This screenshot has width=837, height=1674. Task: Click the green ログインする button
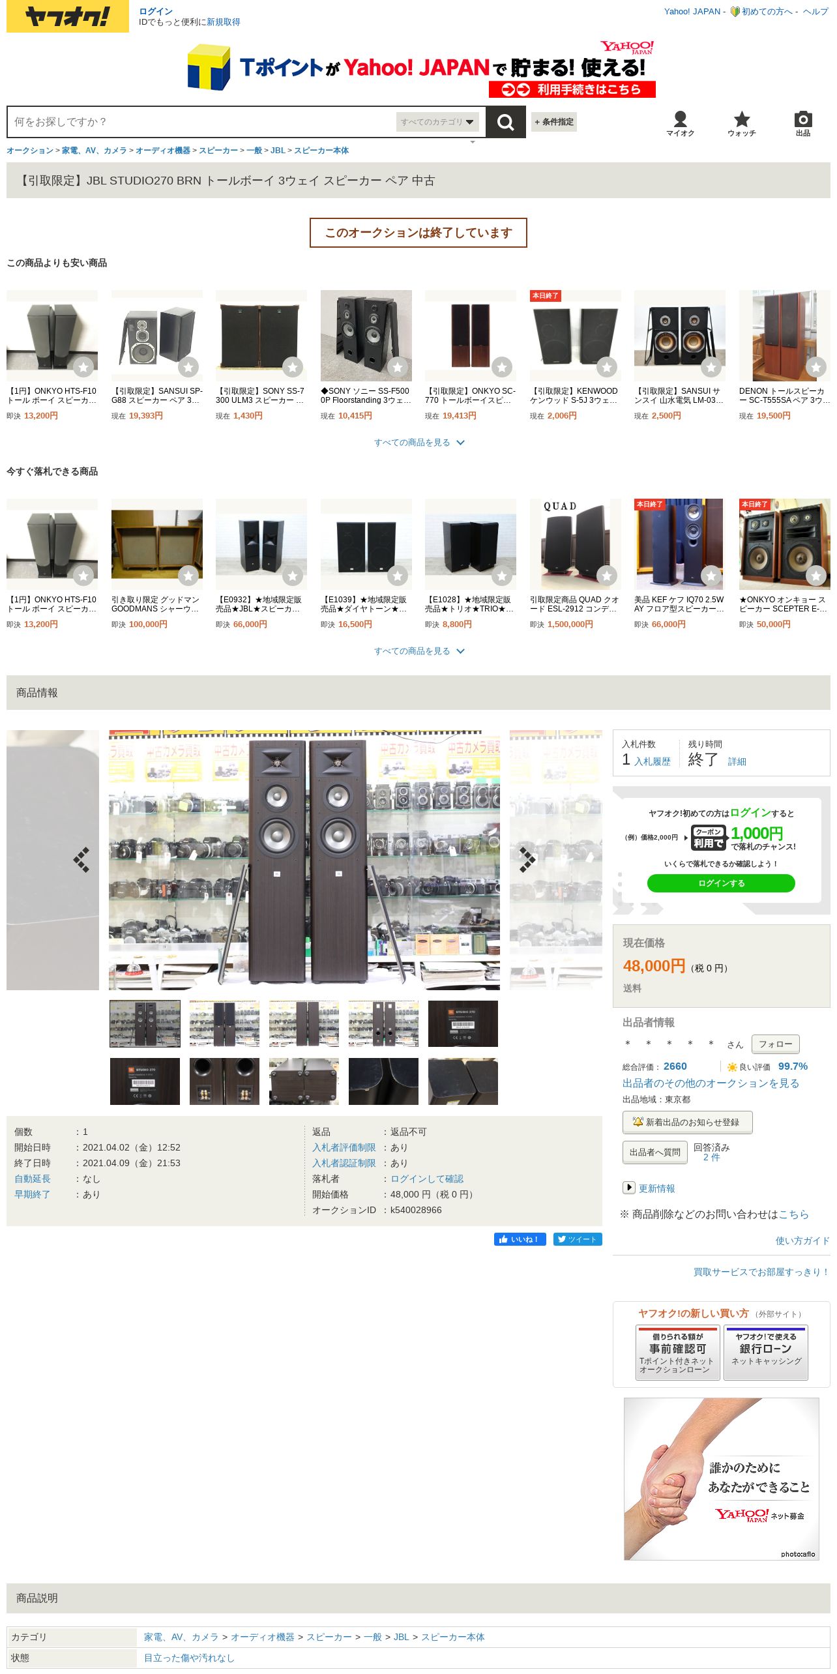pos(721,883)
